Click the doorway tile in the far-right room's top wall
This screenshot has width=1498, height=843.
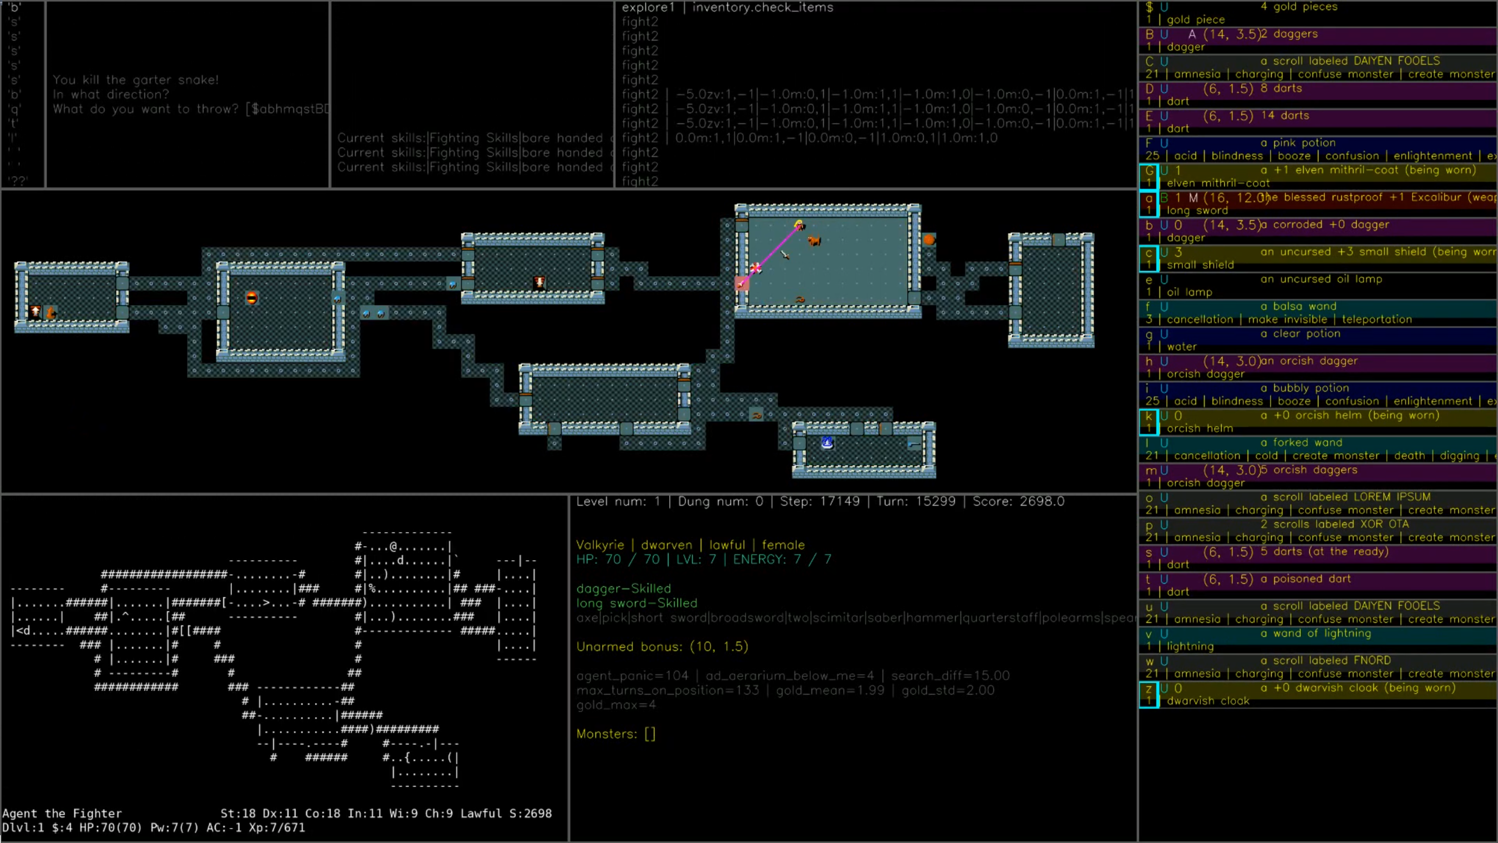(x=1058, y=239)
